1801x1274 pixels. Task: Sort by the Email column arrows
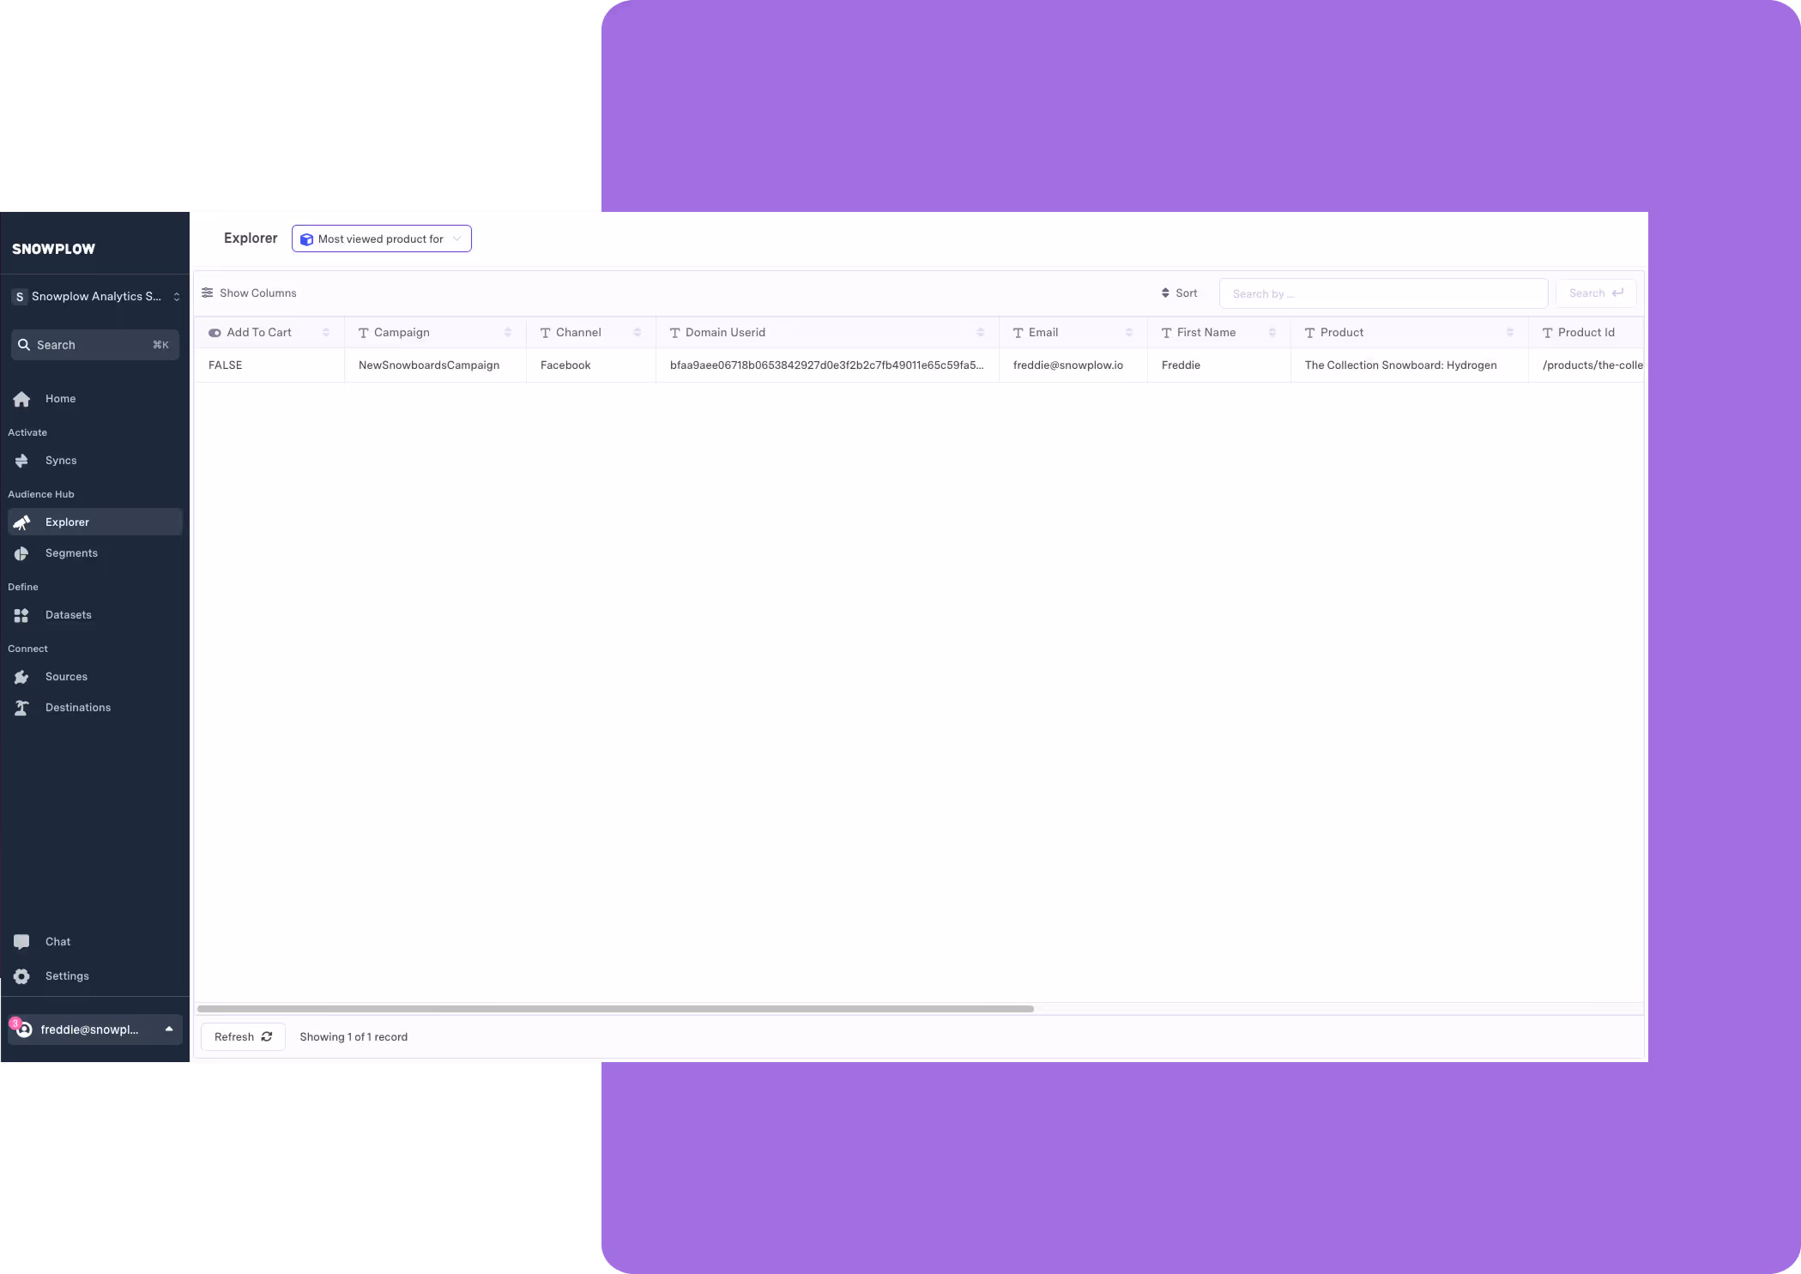coord(1129,333)
